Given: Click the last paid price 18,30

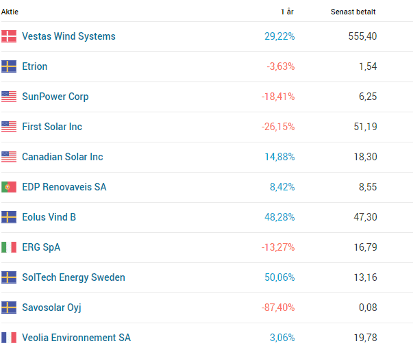Looking at the screenshot, I should pyautogui.click(x=365, y=157).
